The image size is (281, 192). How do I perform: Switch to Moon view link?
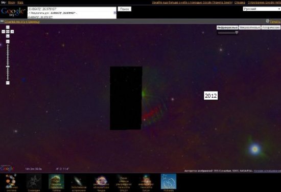[11, 3]
